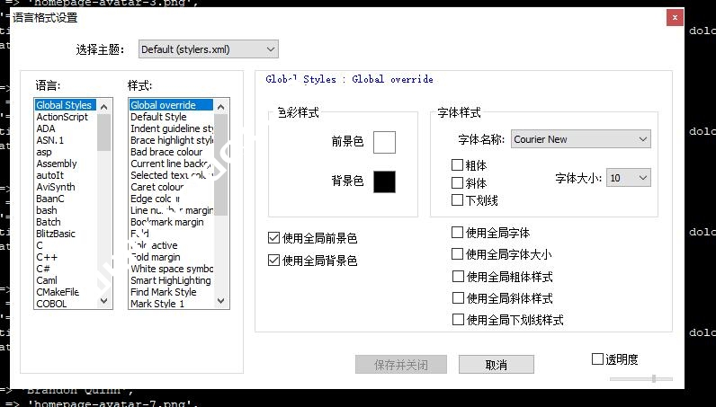This screenshot has height=407, width=716.
Task: Check 使用全局字体 checkbox
Action: pos(458,232)
